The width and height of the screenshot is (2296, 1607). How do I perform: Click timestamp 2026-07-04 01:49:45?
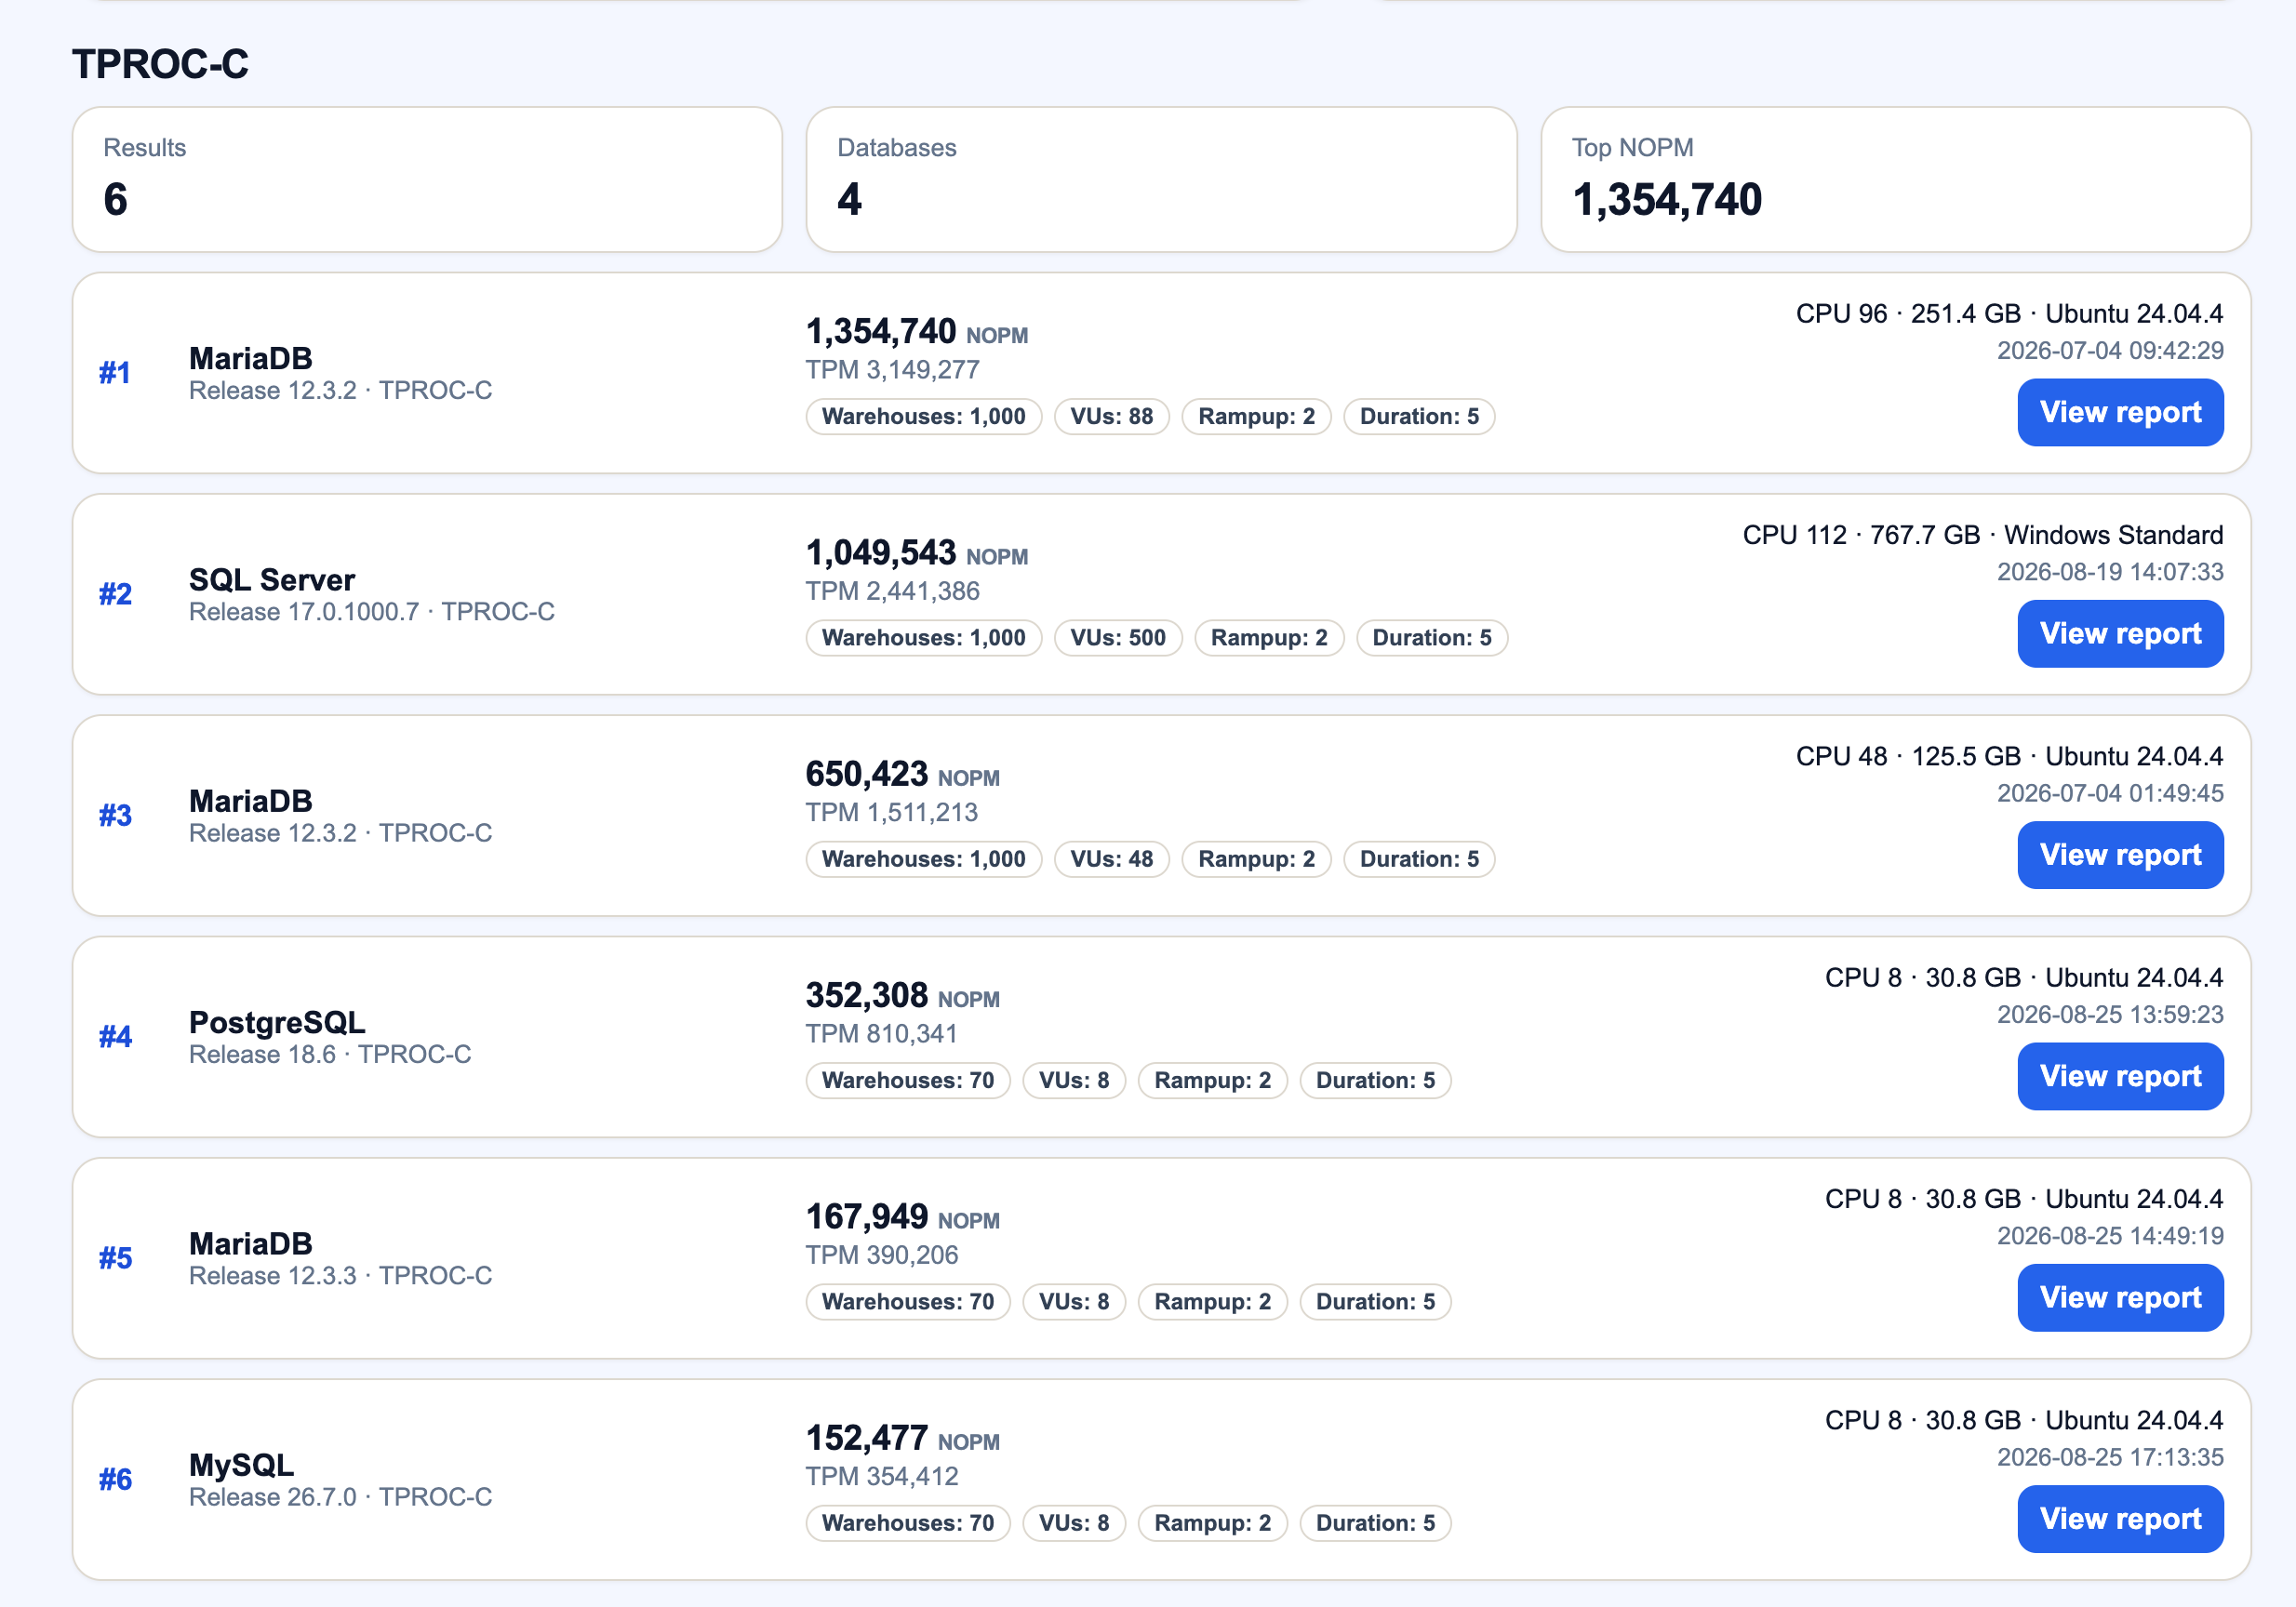[x=2110, y=793]
